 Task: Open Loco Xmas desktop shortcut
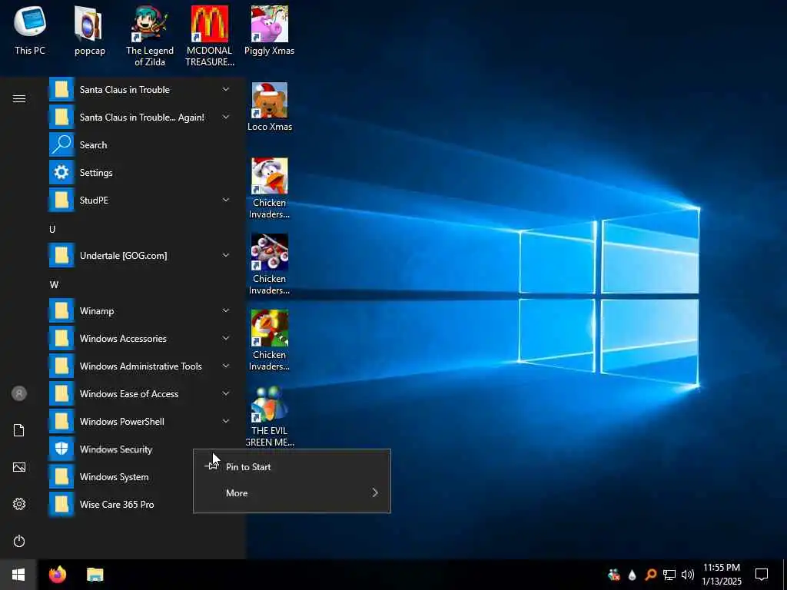point(270,107)
